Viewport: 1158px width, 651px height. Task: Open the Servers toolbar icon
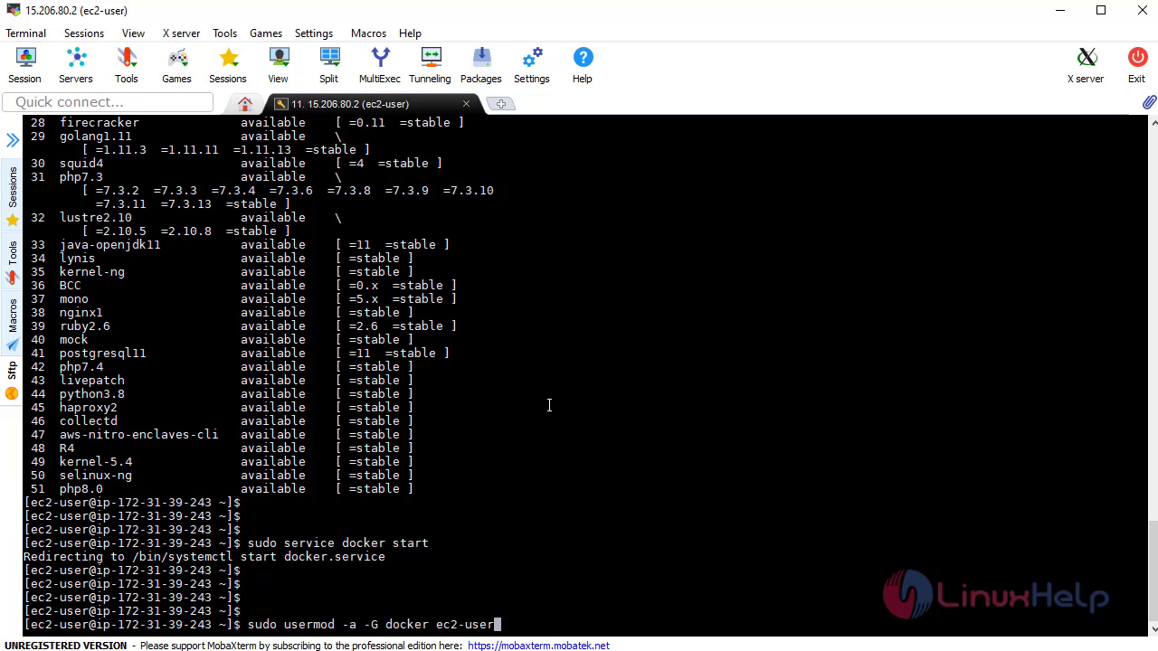coord(76,66)
